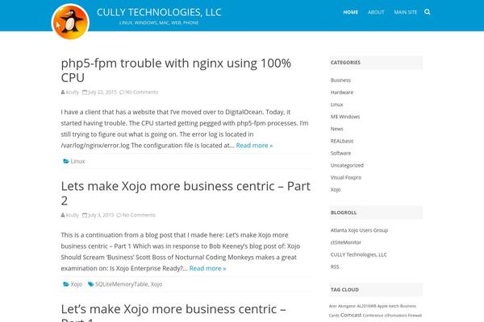
Task: Open the Atlanta Xojo Users Group blogroll link
Action: (x=359, y=230)
